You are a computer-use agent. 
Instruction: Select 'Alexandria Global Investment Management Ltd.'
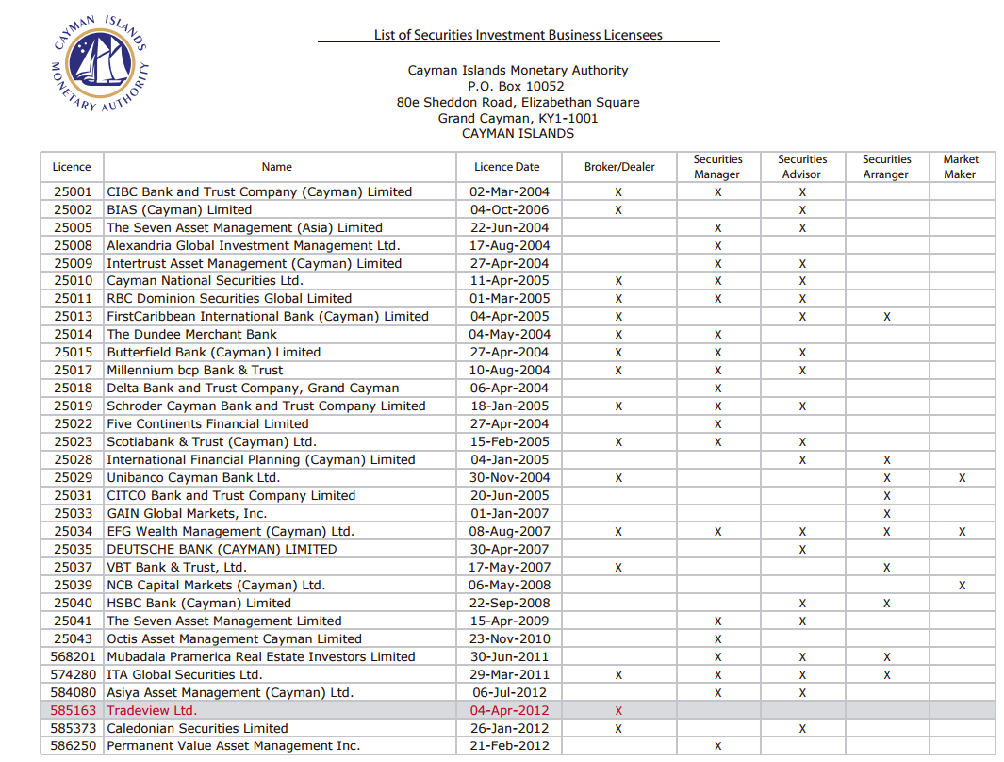(x=254, y=246)
